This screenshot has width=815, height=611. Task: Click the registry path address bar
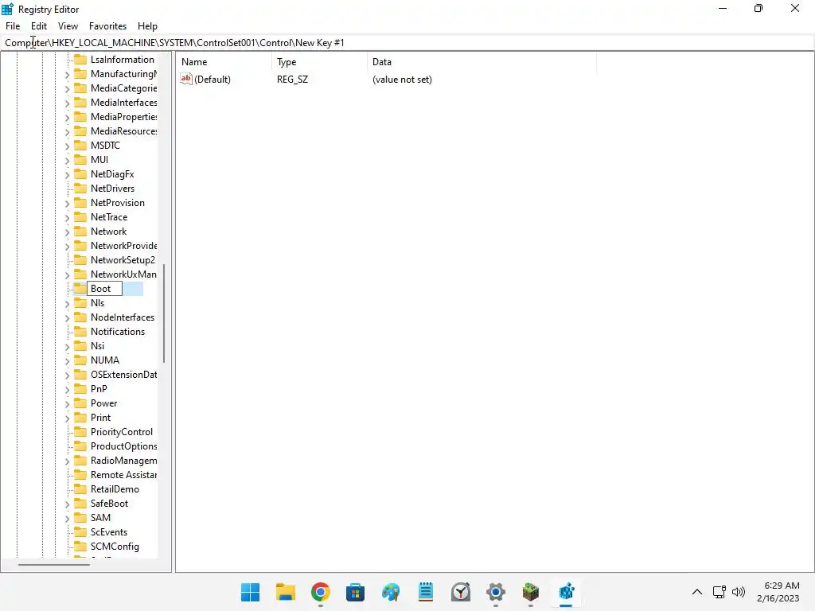407,43
